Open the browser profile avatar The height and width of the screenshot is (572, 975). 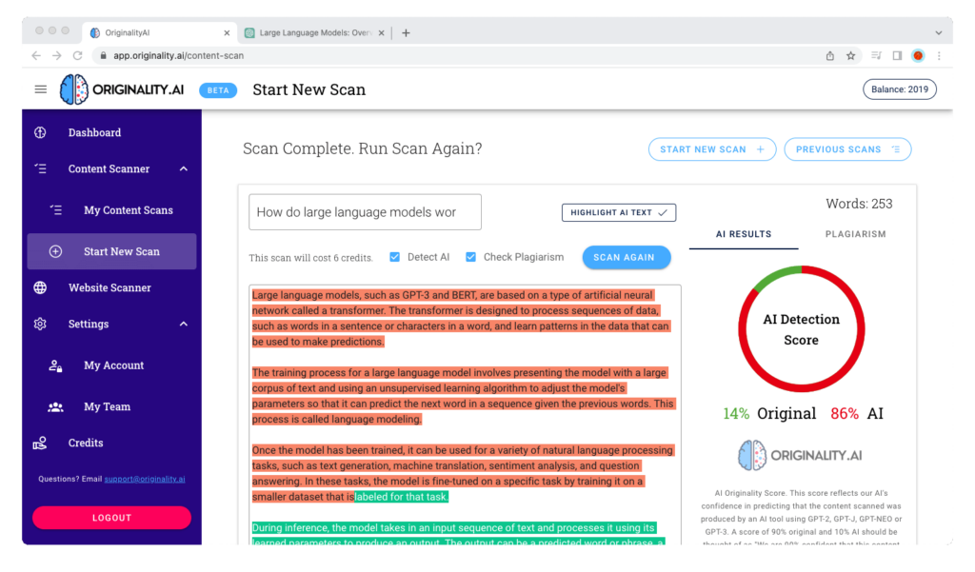918,55
